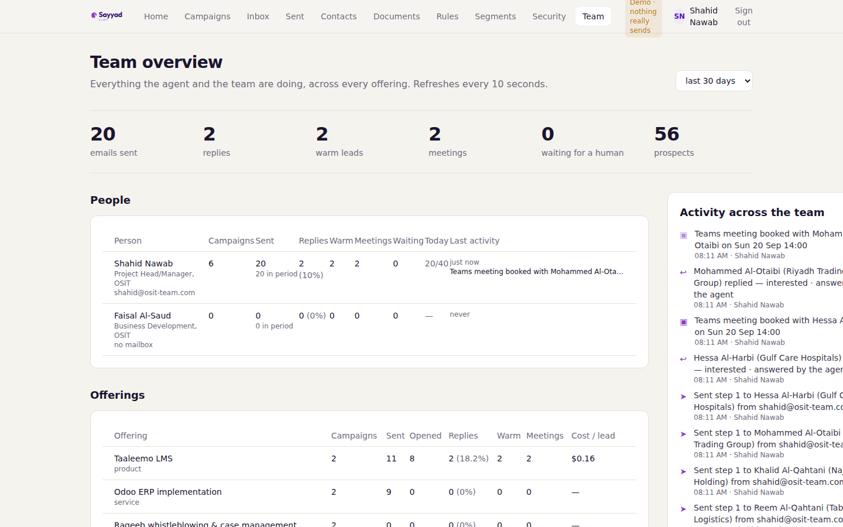Click the Odoo ERP implementation offering
843x527 pixels.
[x=167, y=492]
